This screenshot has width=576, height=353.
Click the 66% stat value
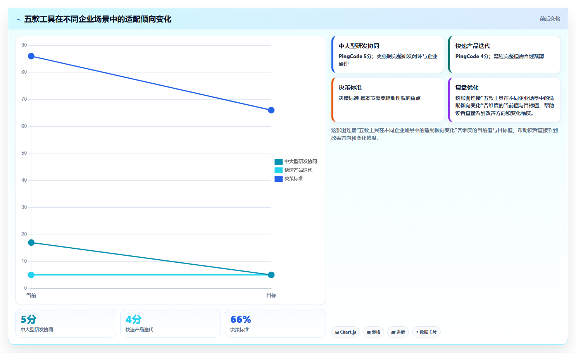click(x=241, y=319)
